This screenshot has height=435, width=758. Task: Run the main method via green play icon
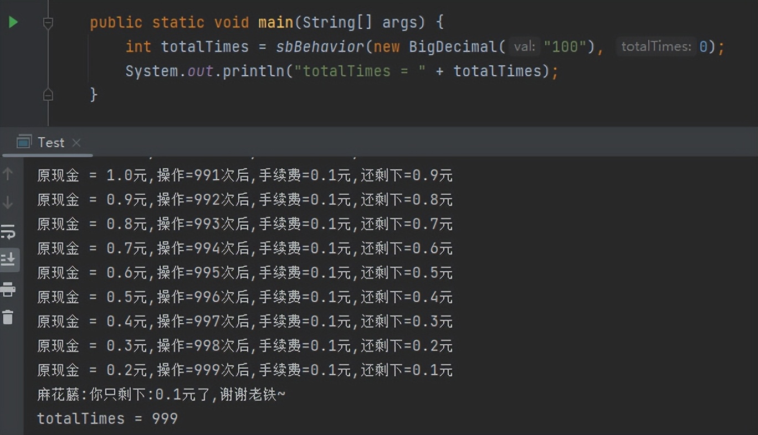point(14,22)
